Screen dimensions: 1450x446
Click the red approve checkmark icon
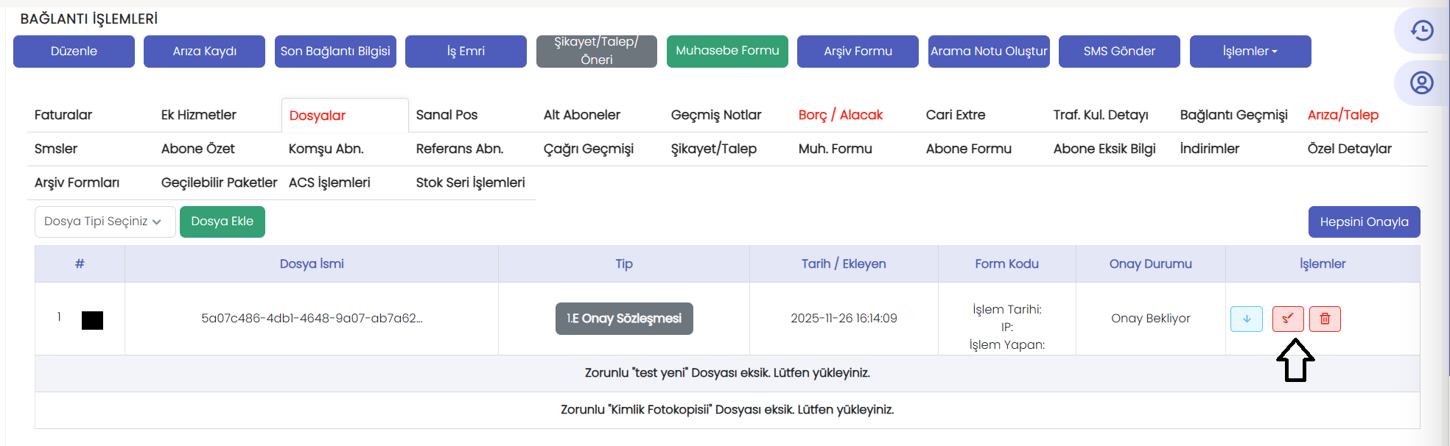[x=1287, y=319]
